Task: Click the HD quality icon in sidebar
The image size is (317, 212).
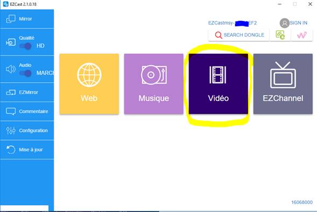Action: pos(11,42)
